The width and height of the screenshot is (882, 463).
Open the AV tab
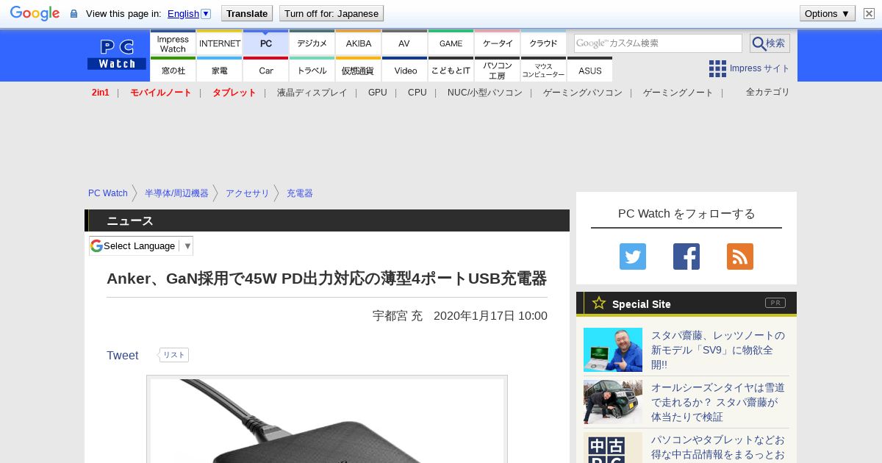coord(404,43)
